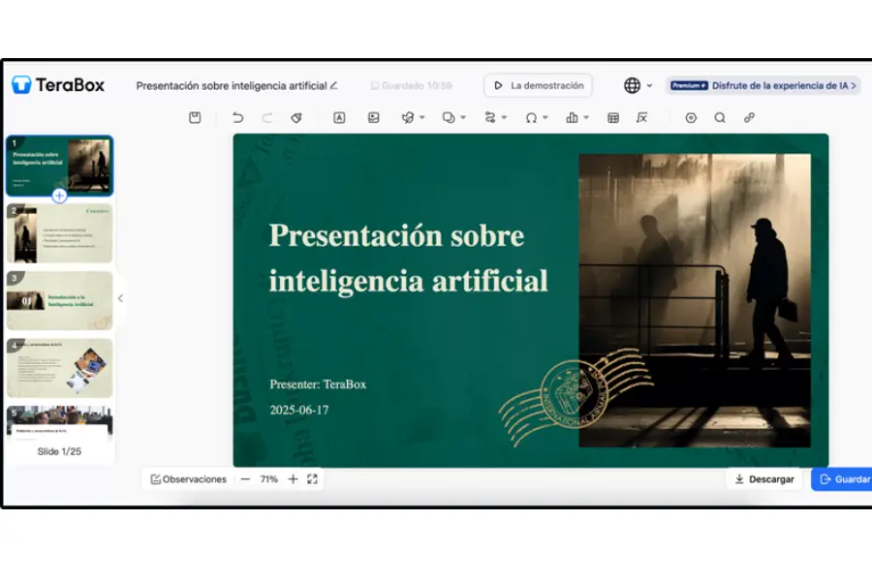Click the hexagon settings icon in the toolbar
This screenshot has height=581, width=872.
pos(691,117)
